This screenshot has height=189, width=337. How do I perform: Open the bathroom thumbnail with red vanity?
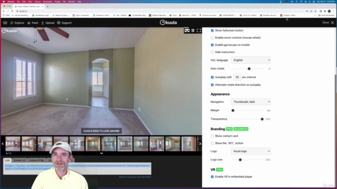tap(157, 144)
